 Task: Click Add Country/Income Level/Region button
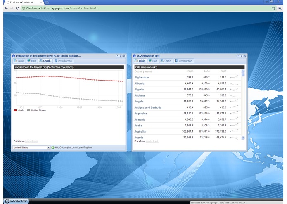pyautogui.click(x=71, y=147)
